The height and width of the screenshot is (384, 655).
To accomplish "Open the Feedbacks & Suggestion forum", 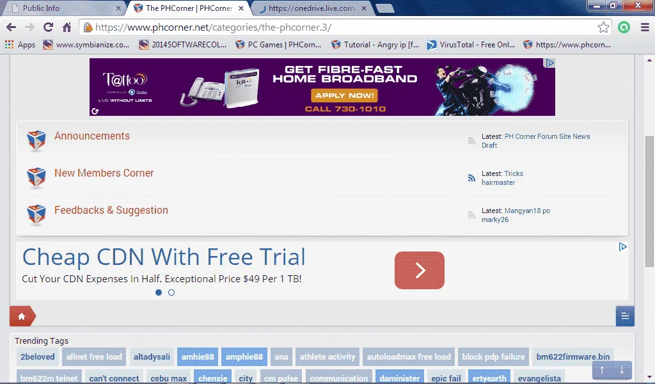I will [111, 210].
